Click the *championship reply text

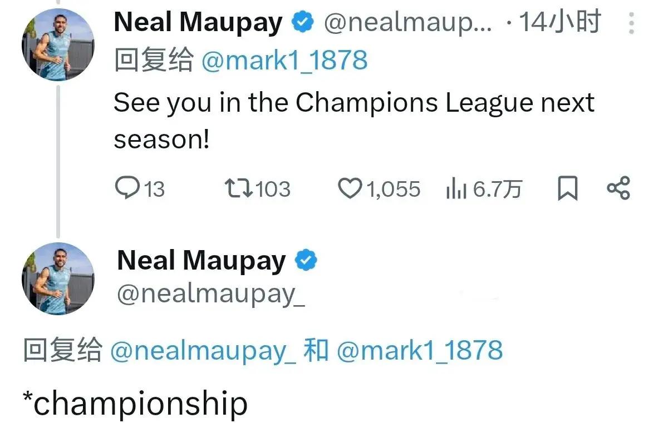click(135, 404)
